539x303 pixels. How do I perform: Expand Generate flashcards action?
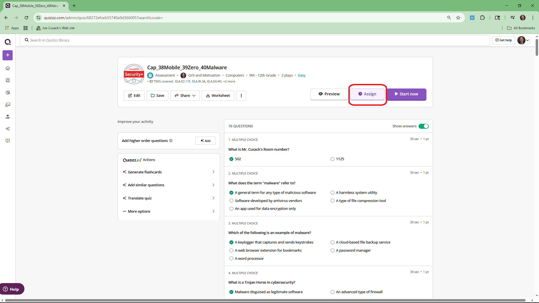click(168, 172)
